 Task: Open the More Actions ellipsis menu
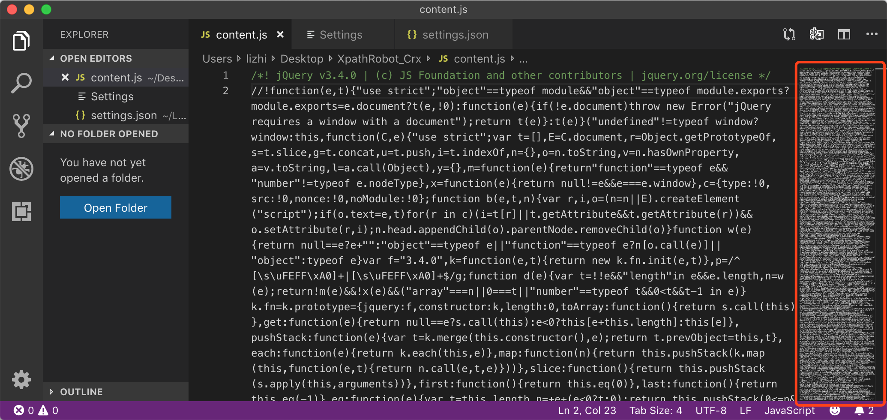872,34
